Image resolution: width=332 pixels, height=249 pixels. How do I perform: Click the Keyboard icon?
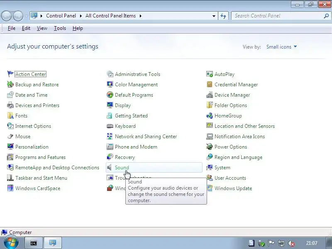[x=110, y=126]
